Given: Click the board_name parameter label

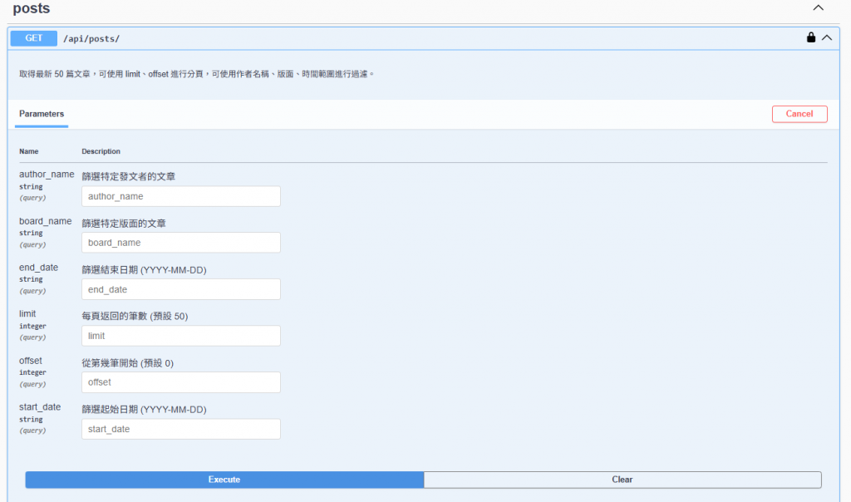Looking at the screenshot, I should (45, 221).
